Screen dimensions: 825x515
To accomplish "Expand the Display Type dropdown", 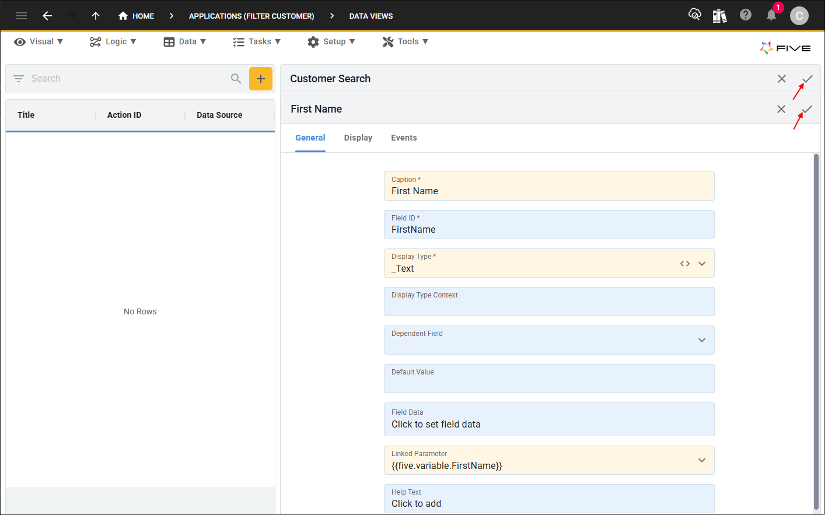I will [702, 264].
